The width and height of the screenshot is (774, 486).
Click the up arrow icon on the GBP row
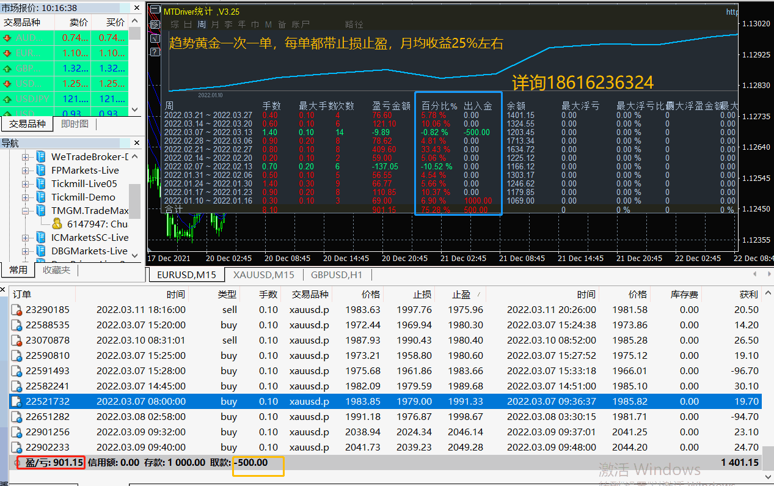[x=7, y=68]
